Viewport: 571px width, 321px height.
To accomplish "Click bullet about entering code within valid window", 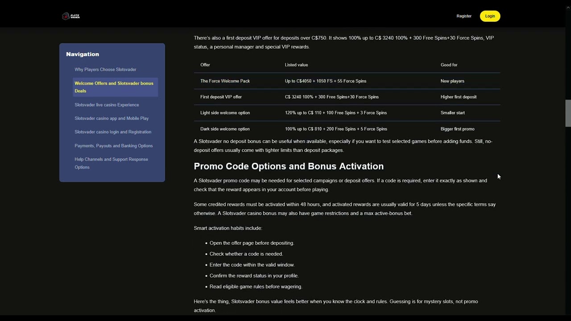I will (252, 265).
